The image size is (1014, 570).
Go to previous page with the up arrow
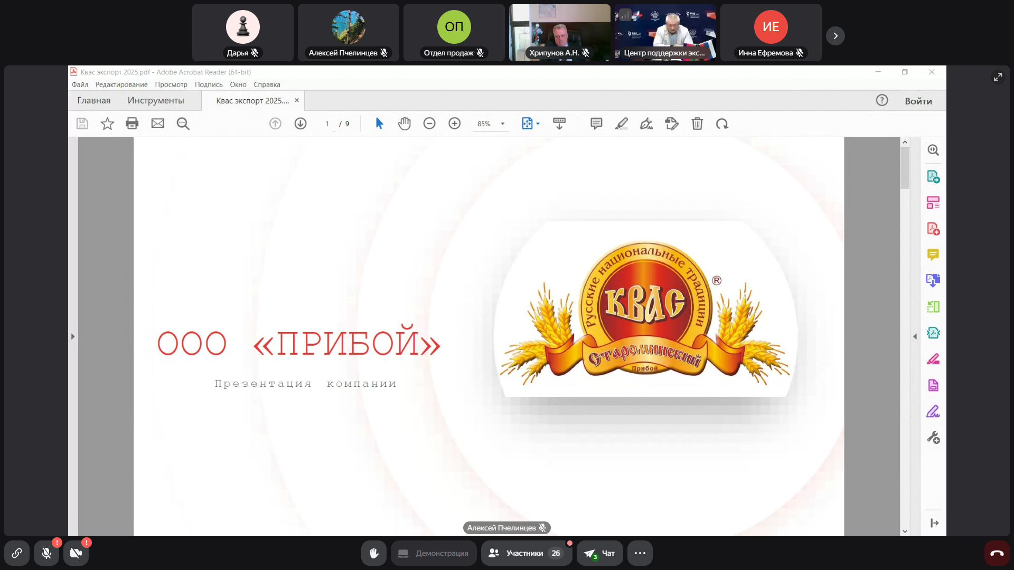point(275,123)
